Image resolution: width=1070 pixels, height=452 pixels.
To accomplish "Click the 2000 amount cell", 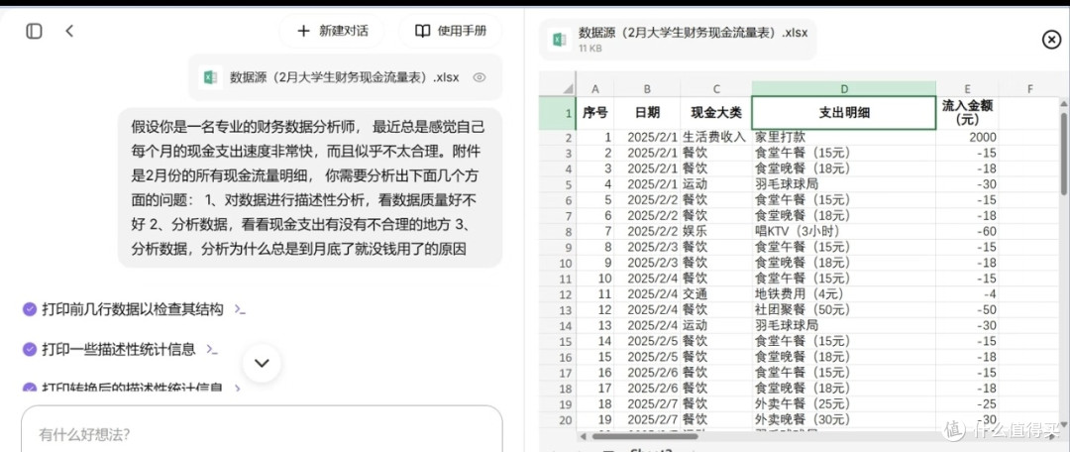I will point(967,137).
